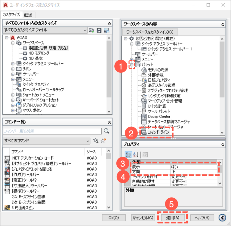Click up arrow of customization tree scrollbar
Screen dimensions: 231x226
tap(109, 38)
